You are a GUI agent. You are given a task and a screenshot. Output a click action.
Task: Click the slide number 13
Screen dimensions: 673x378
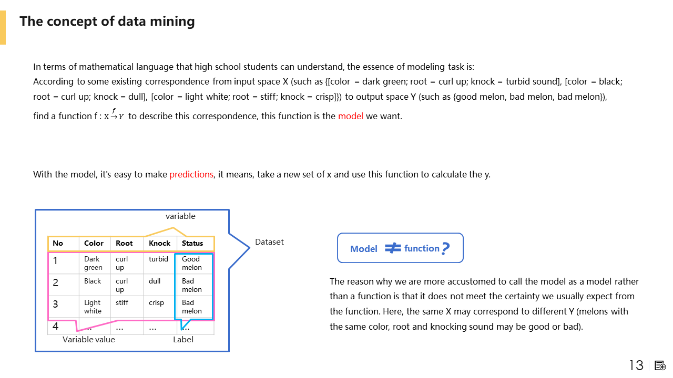click(636, 365)
